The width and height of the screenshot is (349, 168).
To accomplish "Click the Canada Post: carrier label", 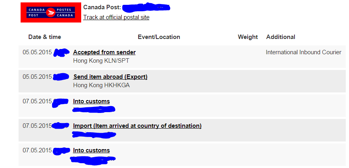I will (x=101, y=7).
